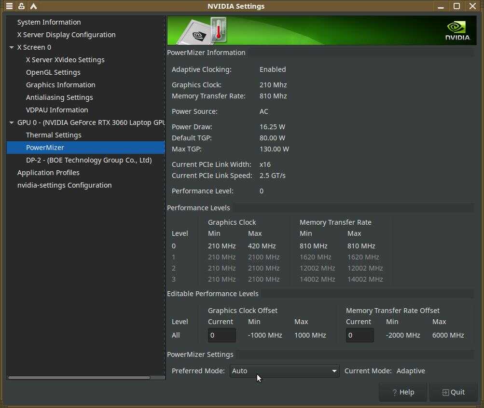
Task: Click the Quit button
Action: [x=454, y=392]
